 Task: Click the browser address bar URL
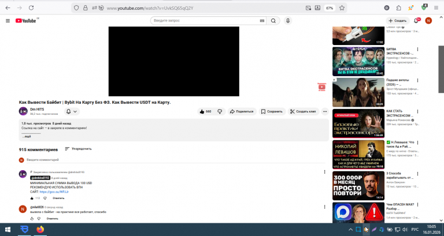(150, 8)
